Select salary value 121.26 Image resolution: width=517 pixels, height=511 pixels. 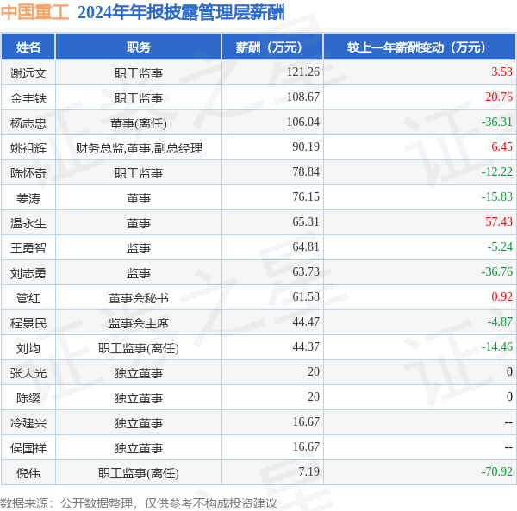(x=303, y=72)
